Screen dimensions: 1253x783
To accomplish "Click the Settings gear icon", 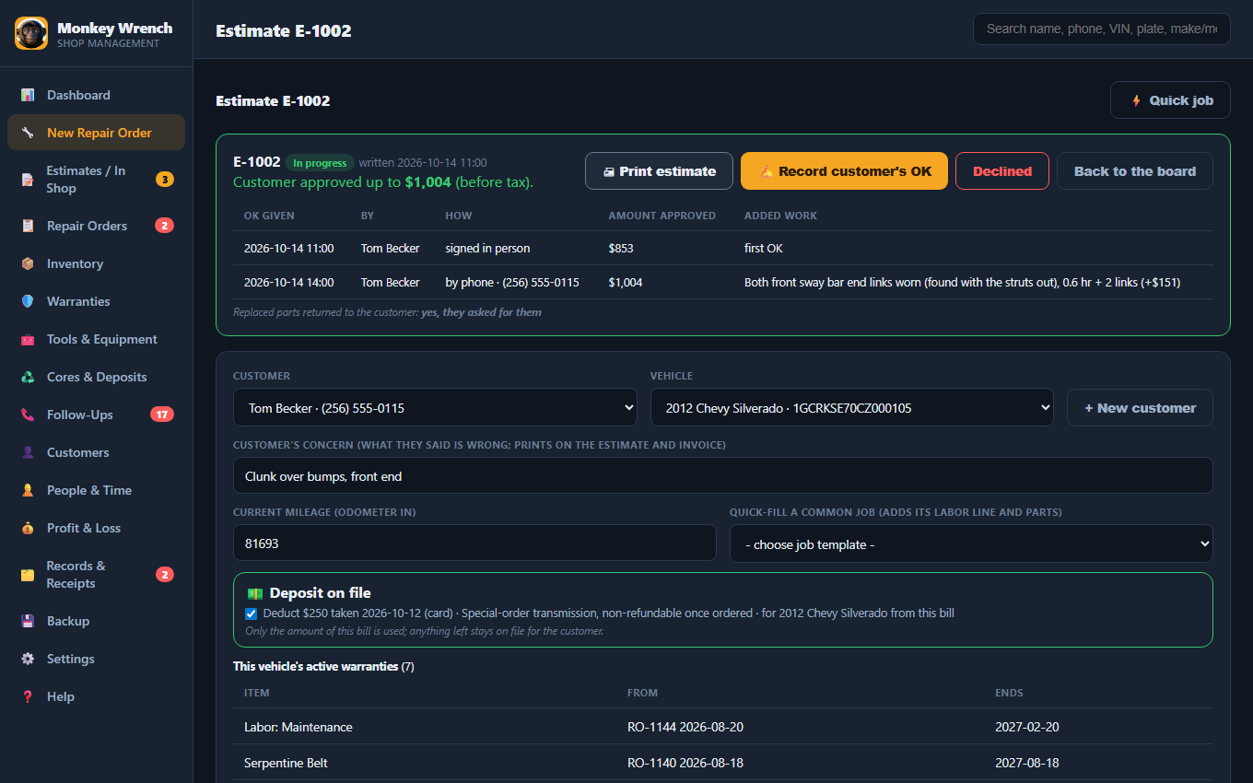I will tap(28, 659).
